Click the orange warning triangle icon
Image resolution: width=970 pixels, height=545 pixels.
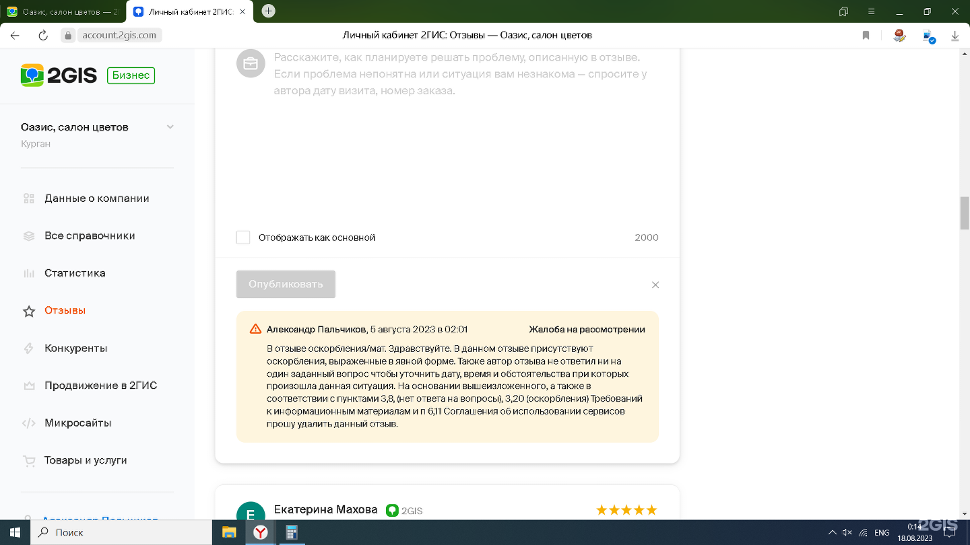pyautogui.click(x=255, y=329)
